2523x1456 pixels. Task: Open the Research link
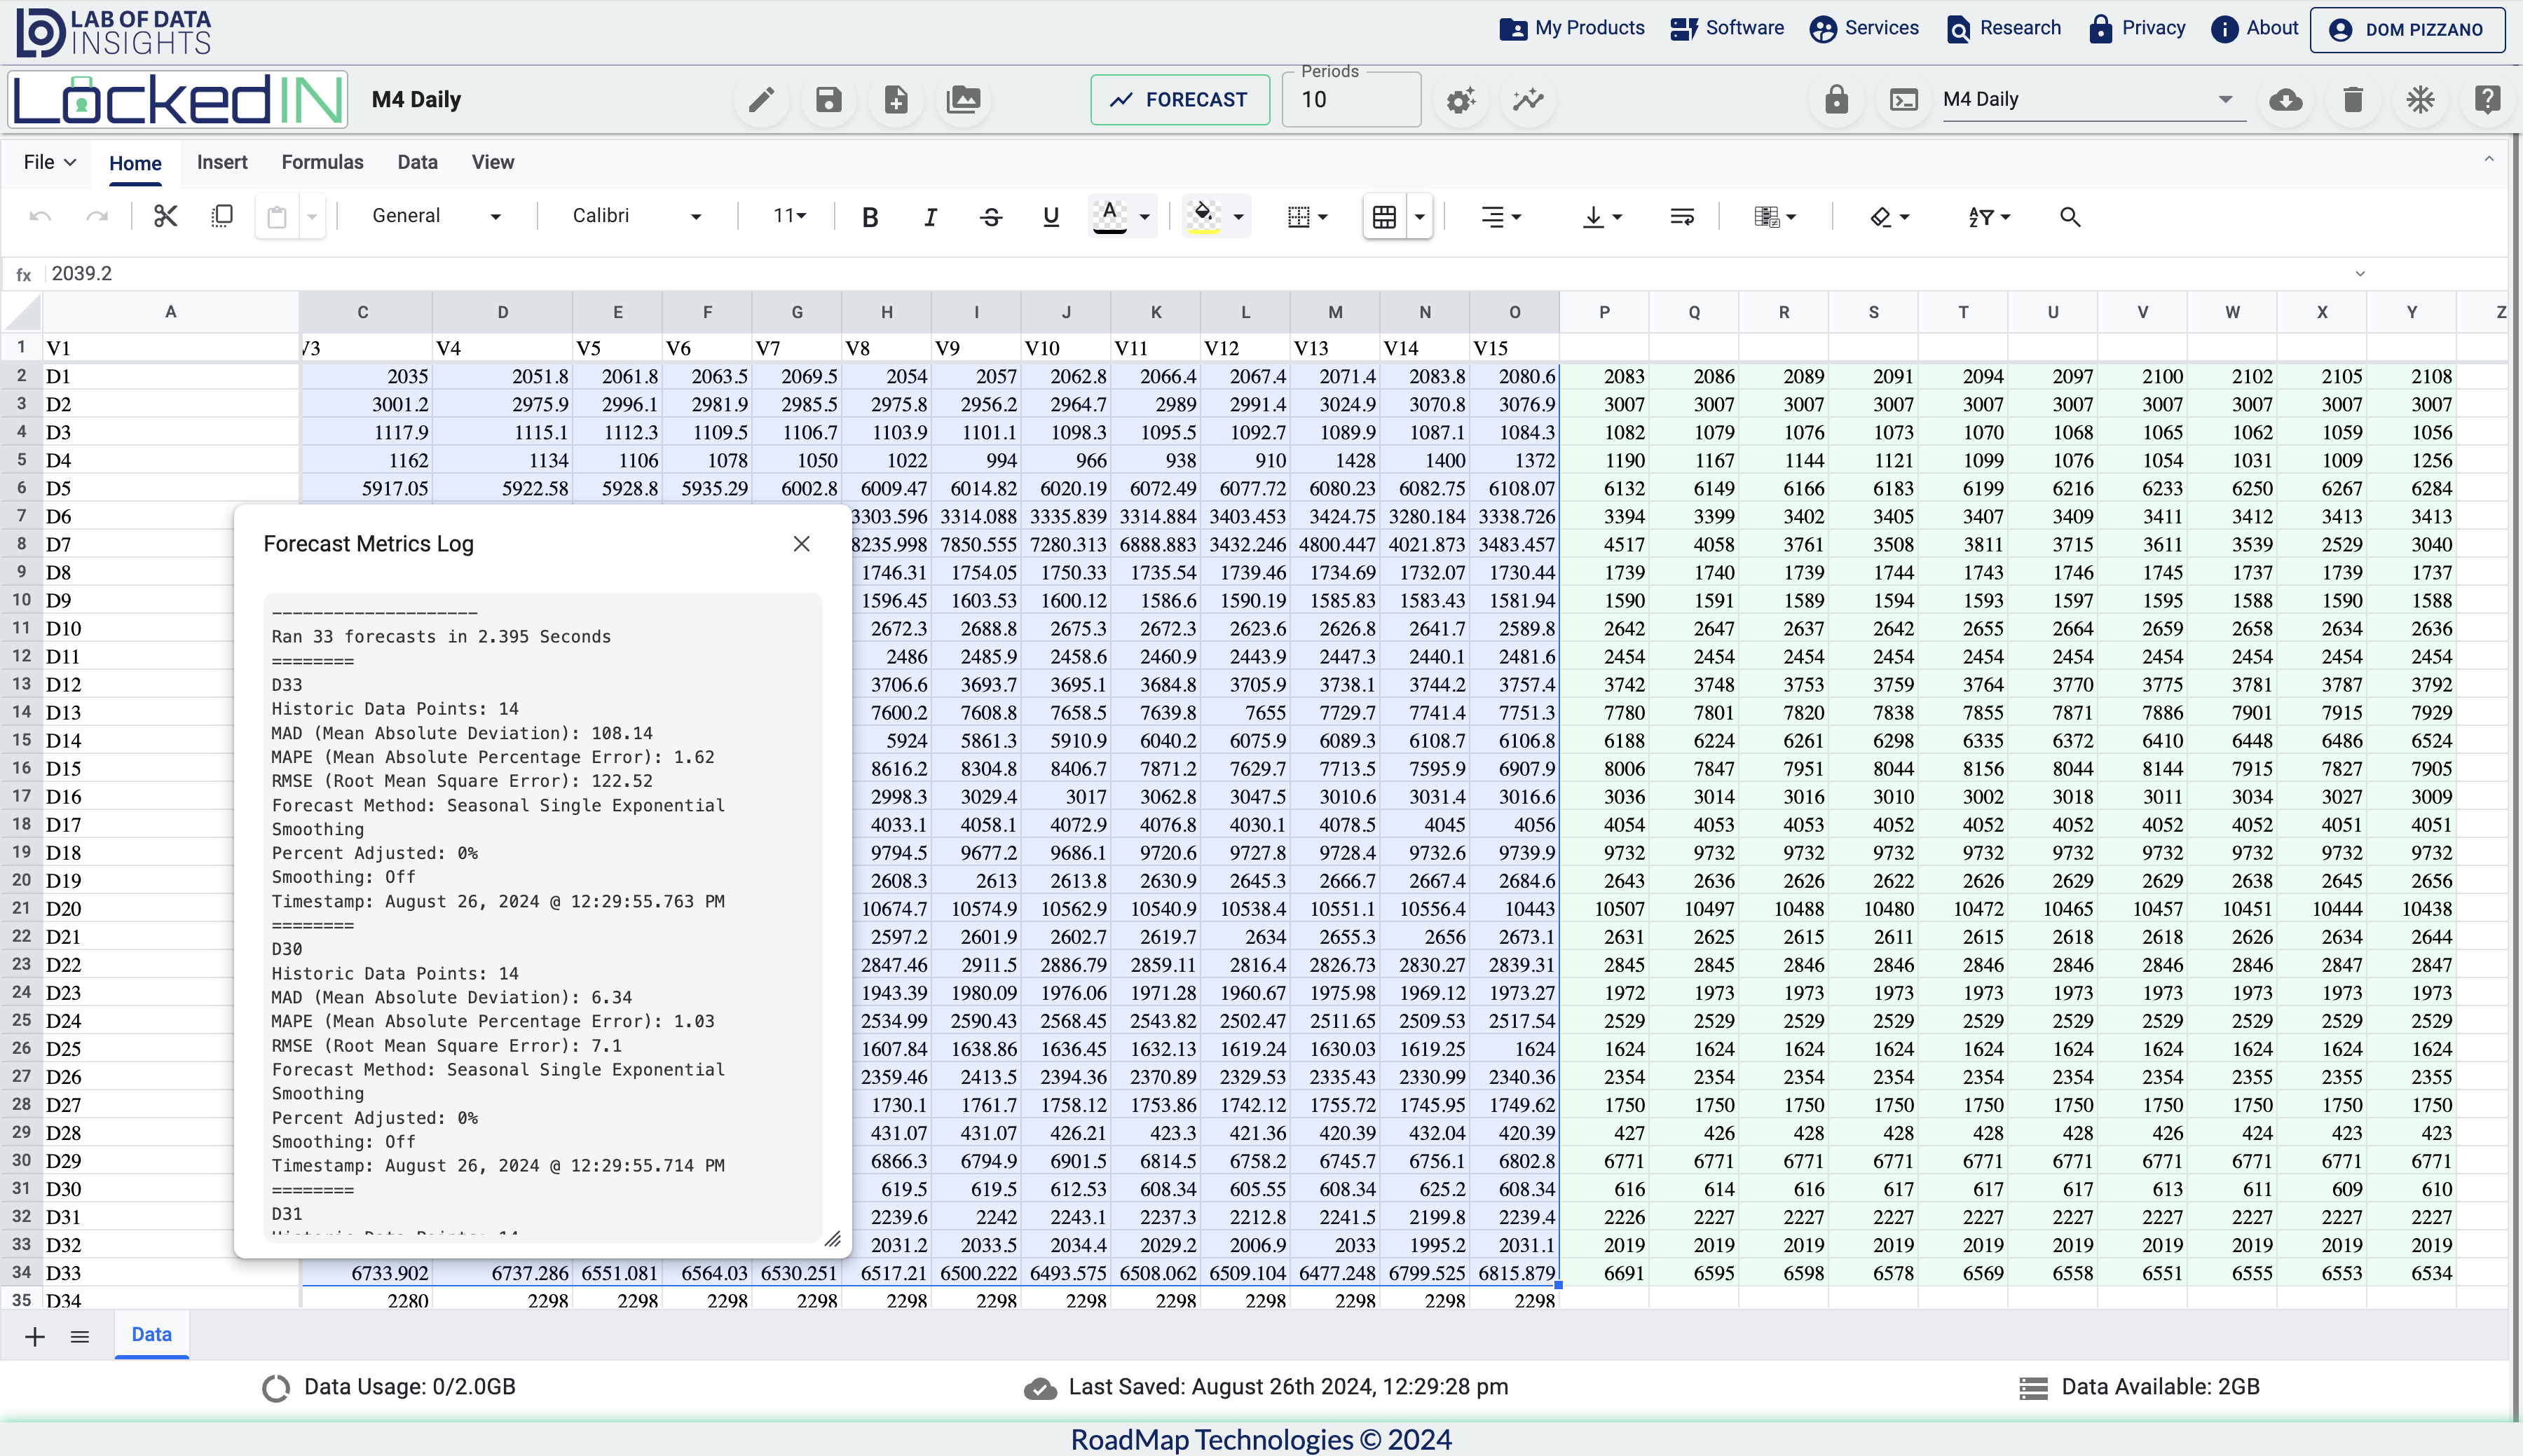click(x=2004, y=28)
